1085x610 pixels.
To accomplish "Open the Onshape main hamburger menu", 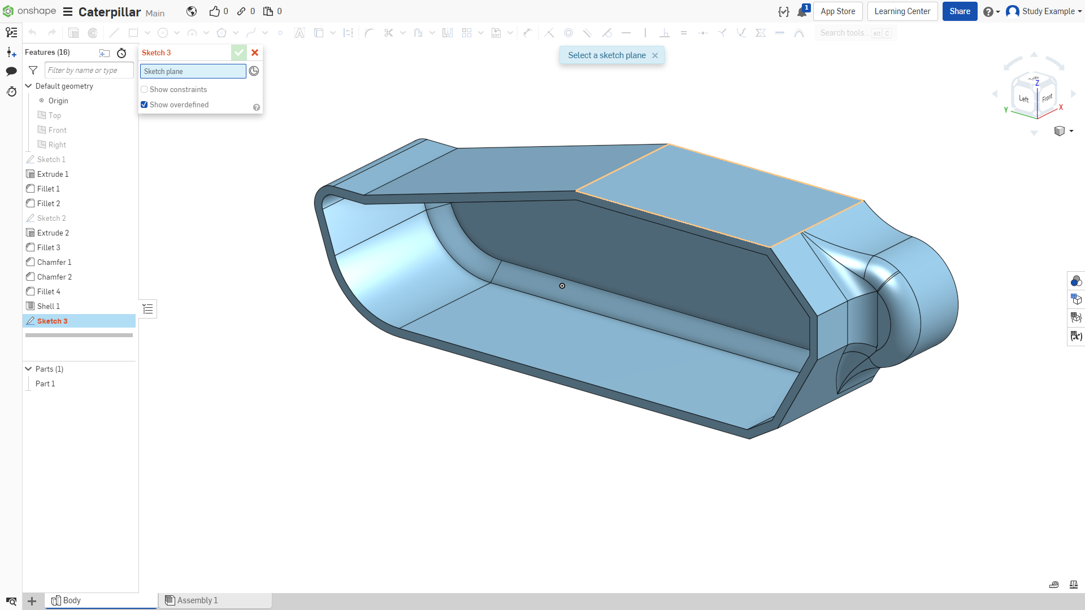I will coord(68,12).
